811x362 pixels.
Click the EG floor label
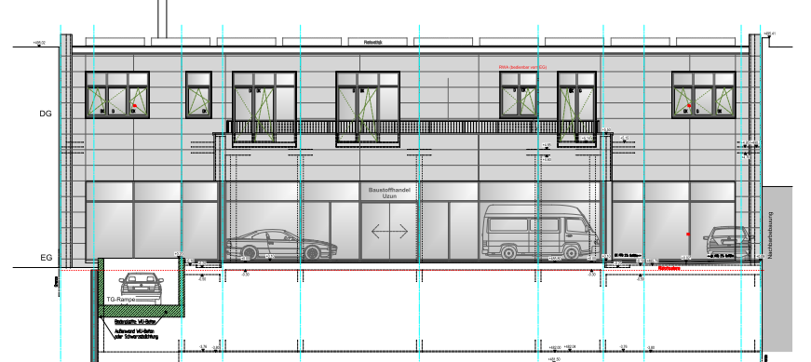(x=46, y=258)
